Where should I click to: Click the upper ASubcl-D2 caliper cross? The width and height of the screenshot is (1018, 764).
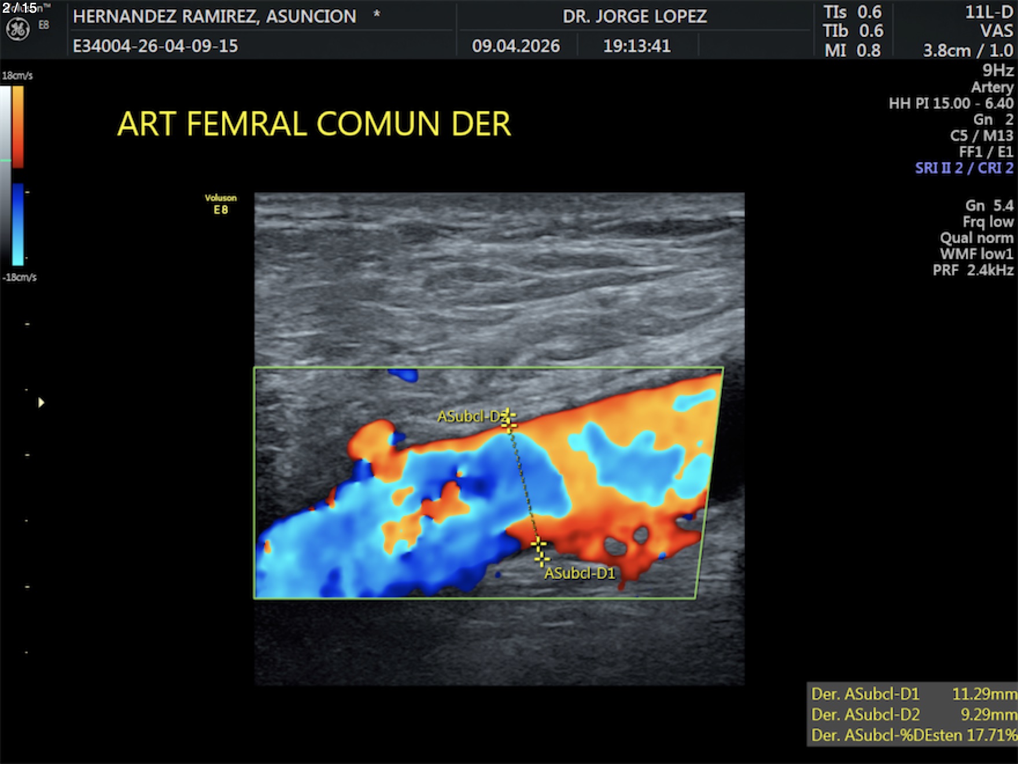[508, 421]
